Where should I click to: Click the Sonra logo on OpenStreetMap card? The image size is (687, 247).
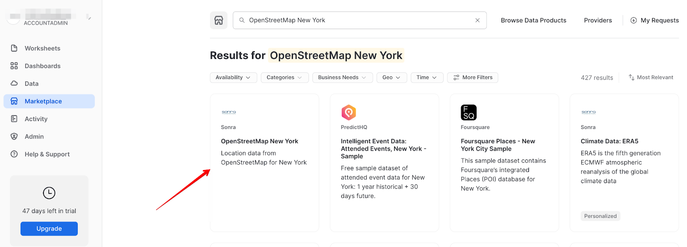point(229,112)
